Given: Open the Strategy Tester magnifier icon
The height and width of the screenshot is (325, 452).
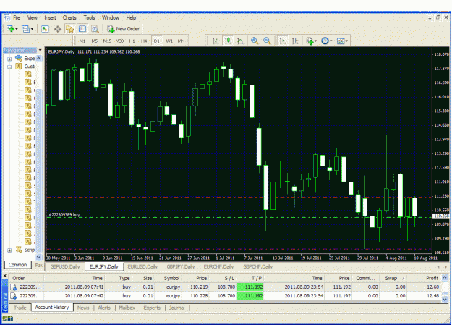Looking at the screenshot, I should click(x=95, y=29).
